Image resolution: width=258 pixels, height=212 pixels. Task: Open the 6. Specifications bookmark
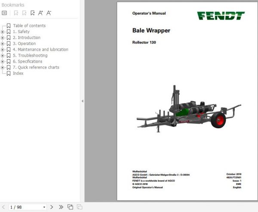click(x=28, y=61)
